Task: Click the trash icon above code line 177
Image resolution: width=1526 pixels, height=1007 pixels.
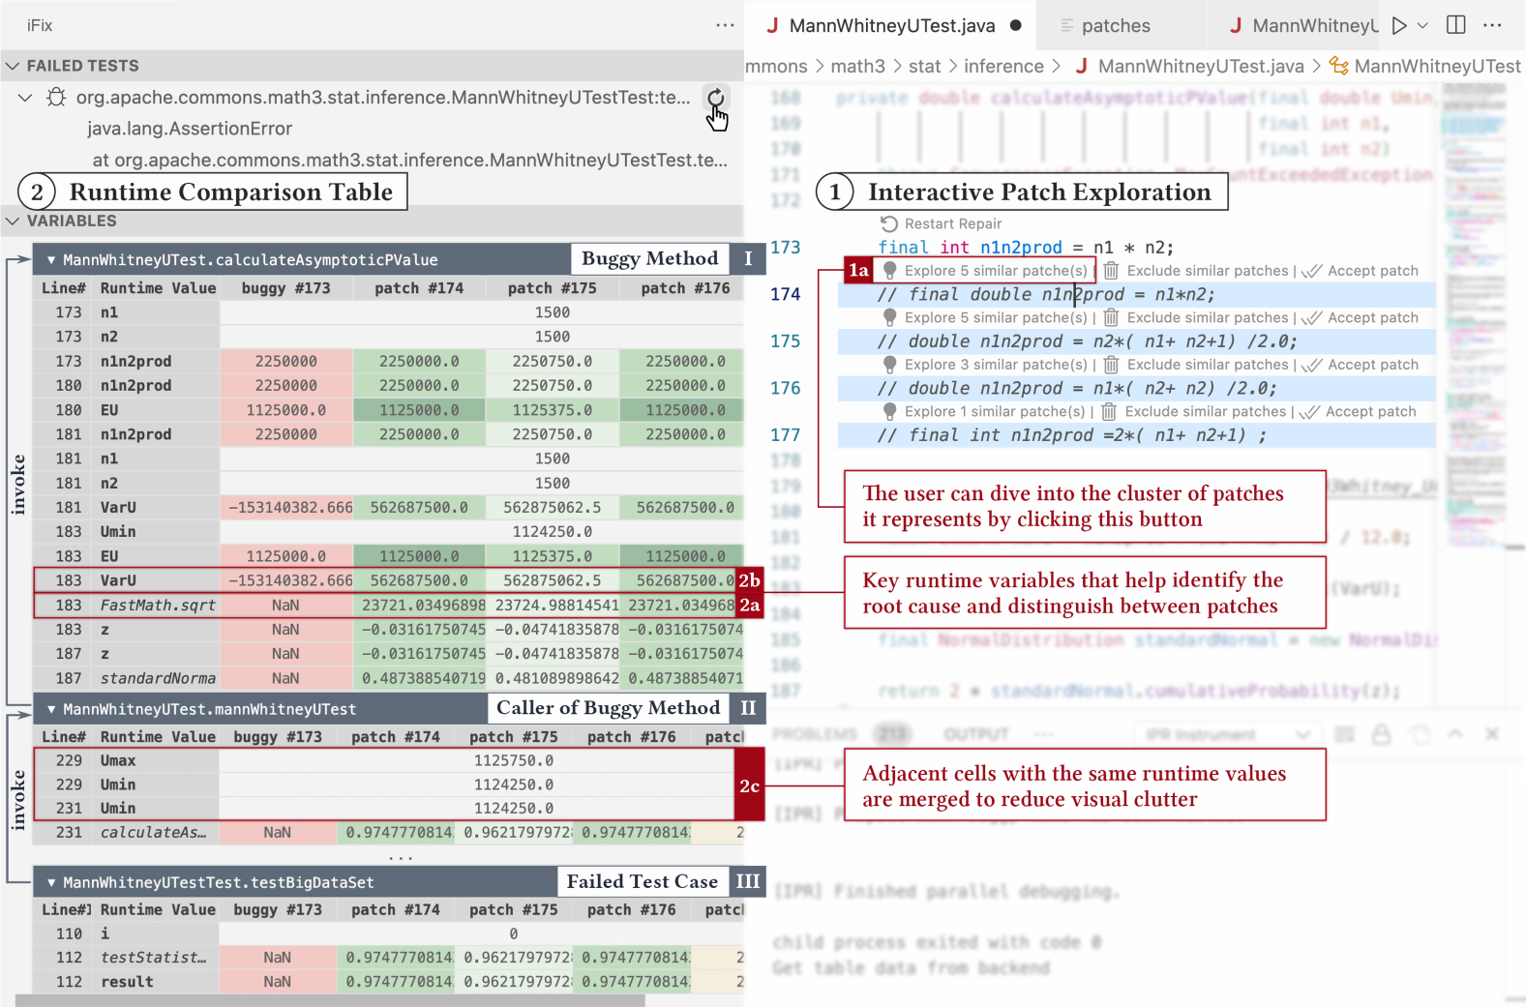Action: 1109,411
